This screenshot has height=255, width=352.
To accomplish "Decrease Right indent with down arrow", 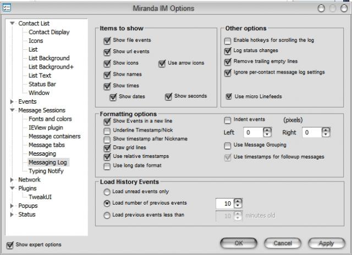I will click(326, 134).
